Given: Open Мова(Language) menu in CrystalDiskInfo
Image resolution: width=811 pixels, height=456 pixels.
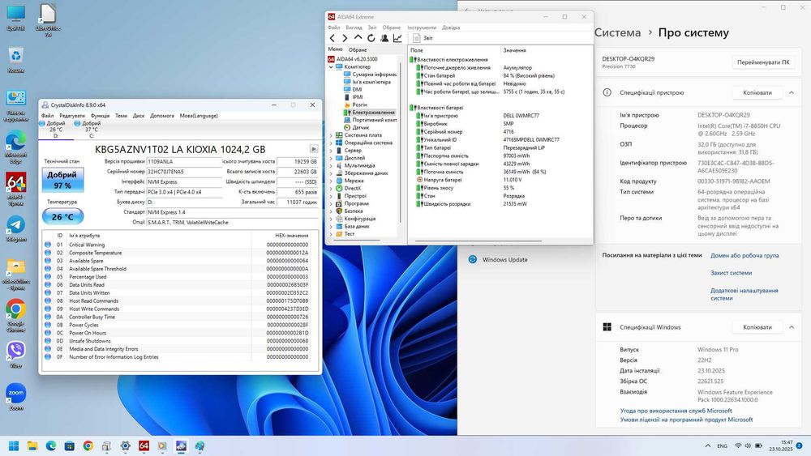Looking at the screenshot, I should pos(199,116).
